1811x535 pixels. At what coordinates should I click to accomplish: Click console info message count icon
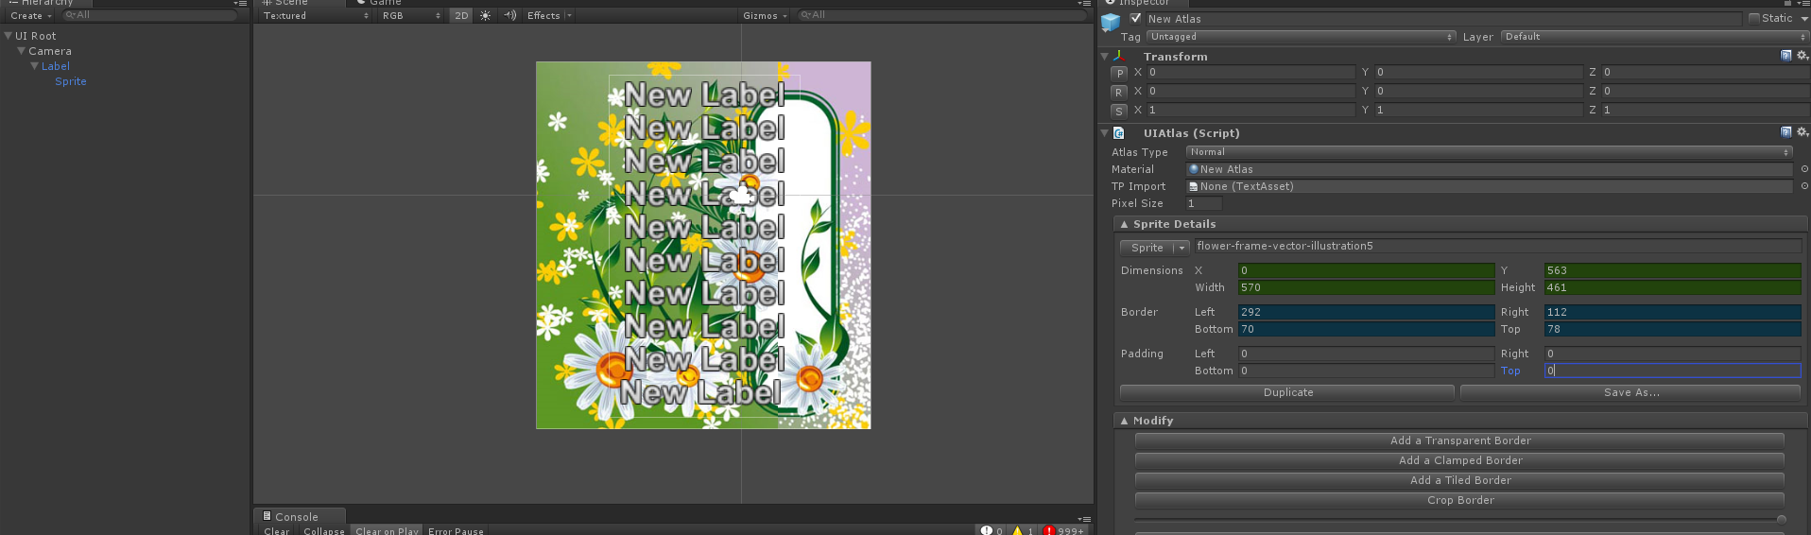coord(987,531)
